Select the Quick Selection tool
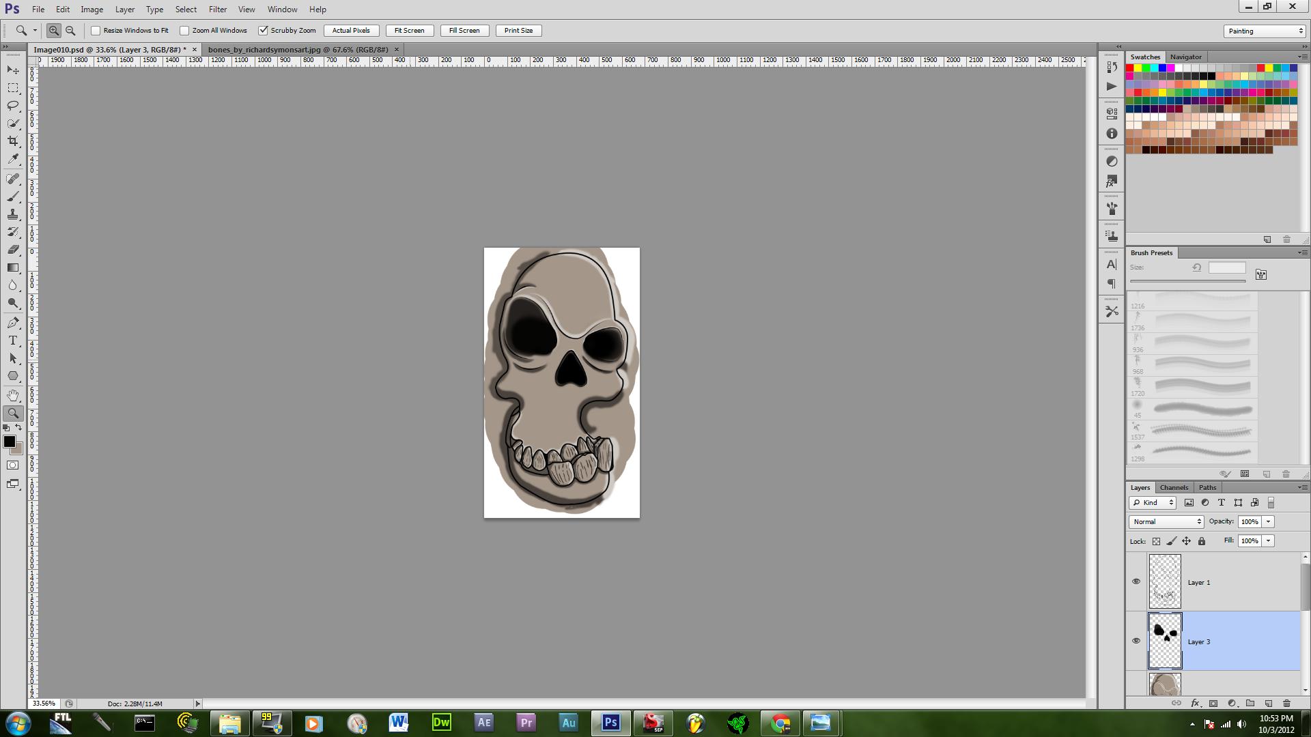The width and height of the screenshot is (1311, 737). click(x=13, y=124)
